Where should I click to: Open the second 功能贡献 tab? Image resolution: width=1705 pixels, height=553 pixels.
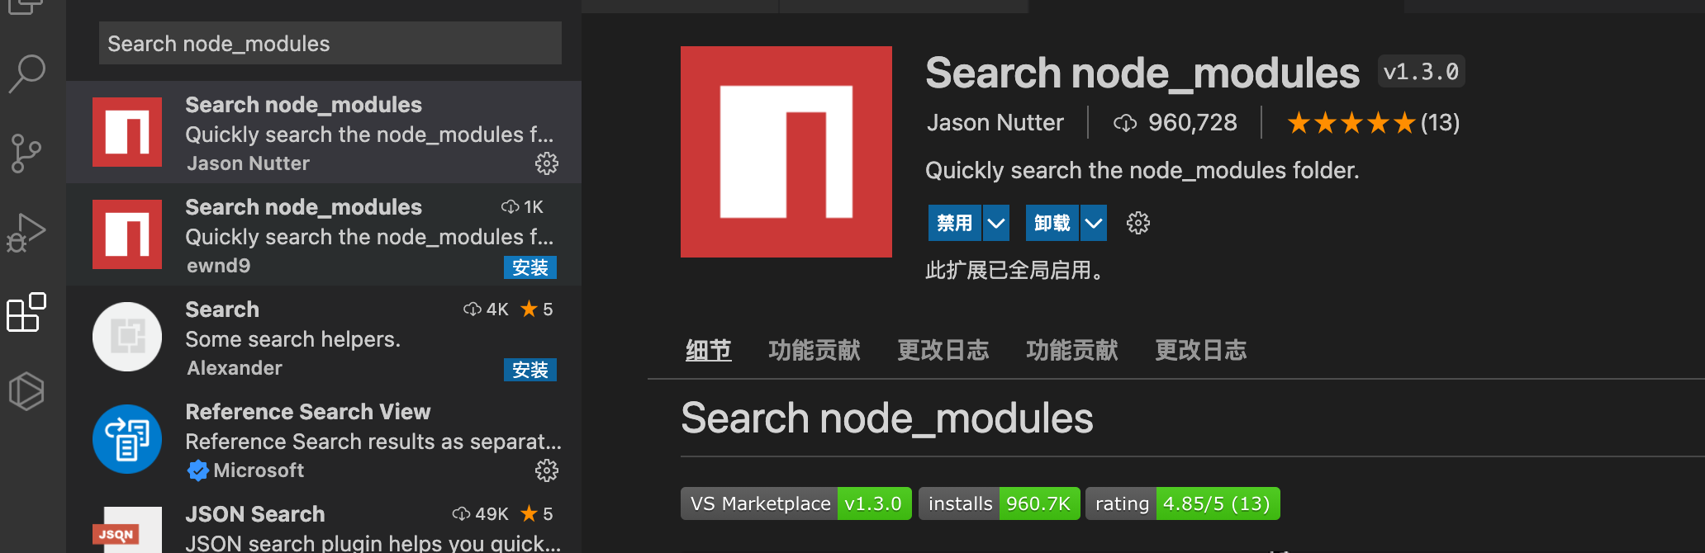pos(1072,350)
